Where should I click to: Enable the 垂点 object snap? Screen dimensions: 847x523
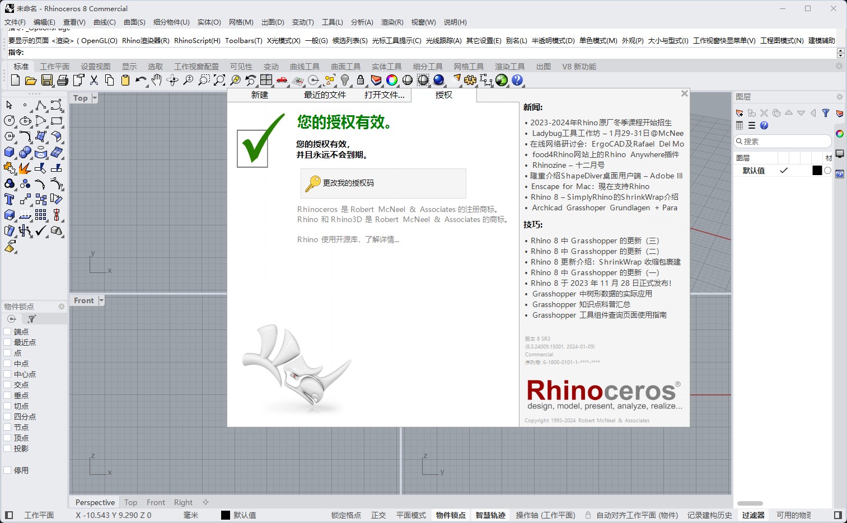[7, 395]
